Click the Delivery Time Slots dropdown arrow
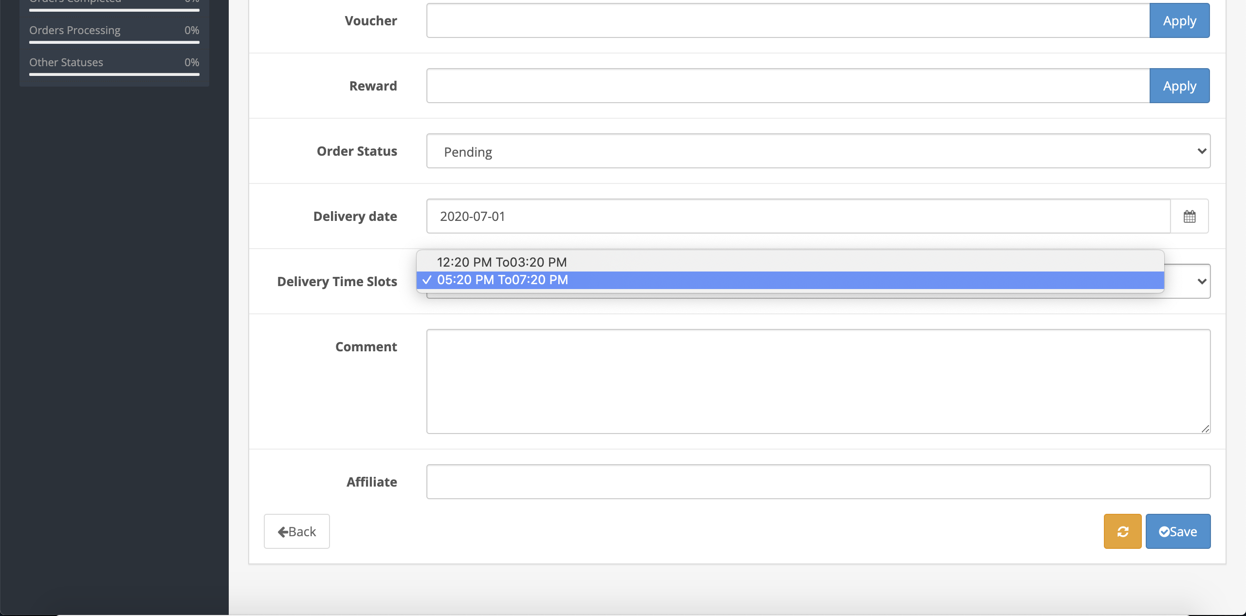This screenshot has width=1246, height=616. pos(1202,281)
